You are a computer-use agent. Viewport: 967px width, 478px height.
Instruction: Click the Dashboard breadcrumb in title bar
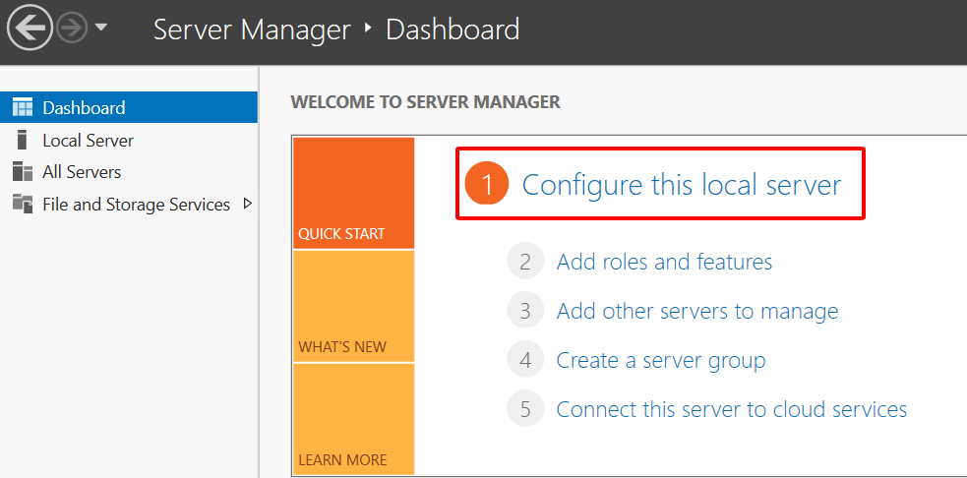pos(452,30)
